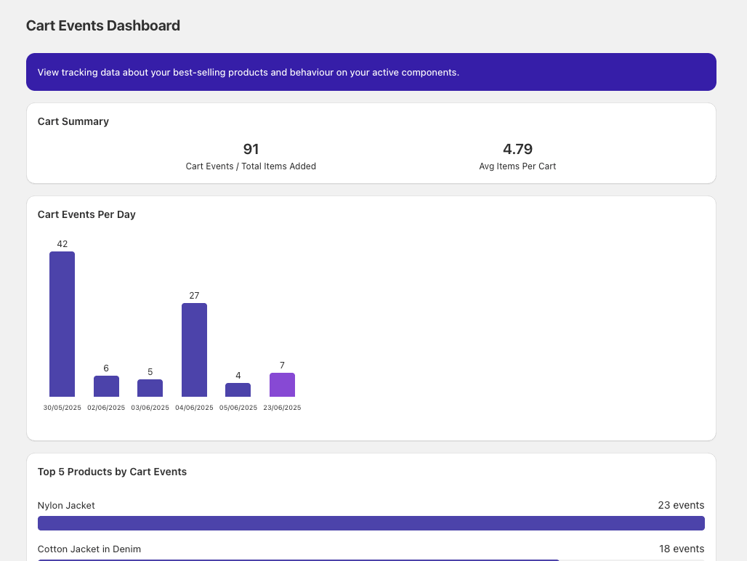
Task: Click the 30/05/2025 date label
Action: 62,408
